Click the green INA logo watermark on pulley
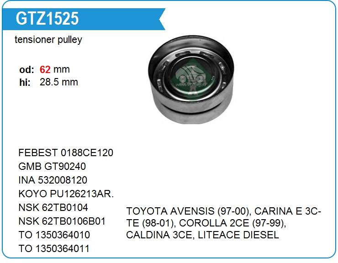338x263 pixels. click(x=192, y=80)
